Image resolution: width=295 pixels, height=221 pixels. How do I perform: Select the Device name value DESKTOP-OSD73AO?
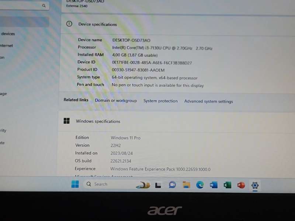click(x=131, y=40)
